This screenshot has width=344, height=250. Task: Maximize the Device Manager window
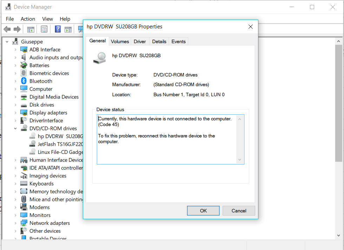pos(312,7)
